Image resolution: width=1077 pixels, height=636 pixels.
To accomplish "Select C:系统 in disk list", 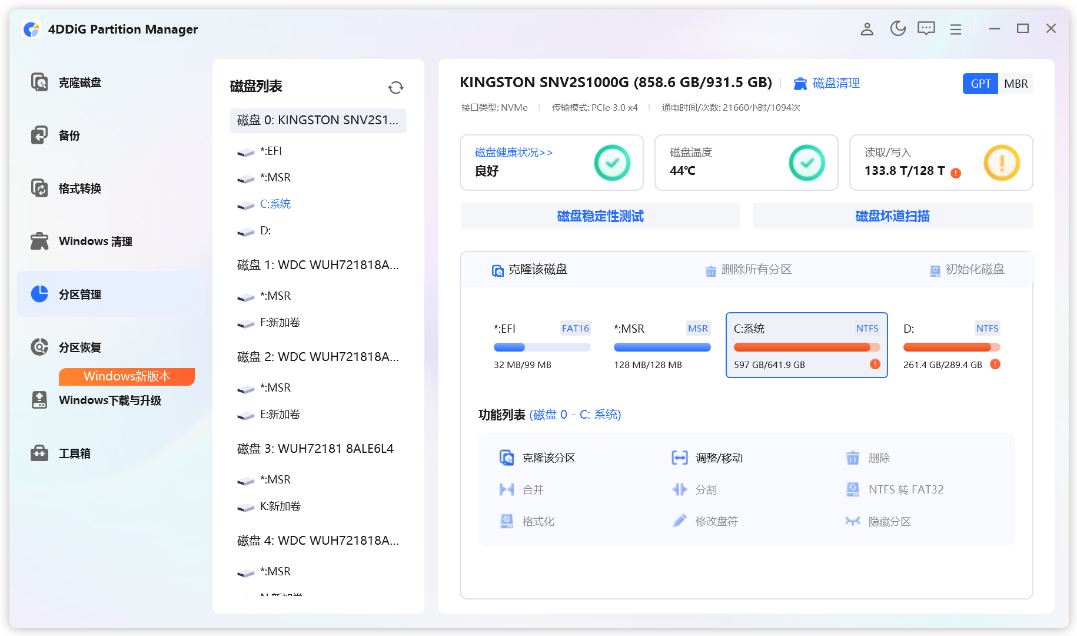I will click(264, 204).
